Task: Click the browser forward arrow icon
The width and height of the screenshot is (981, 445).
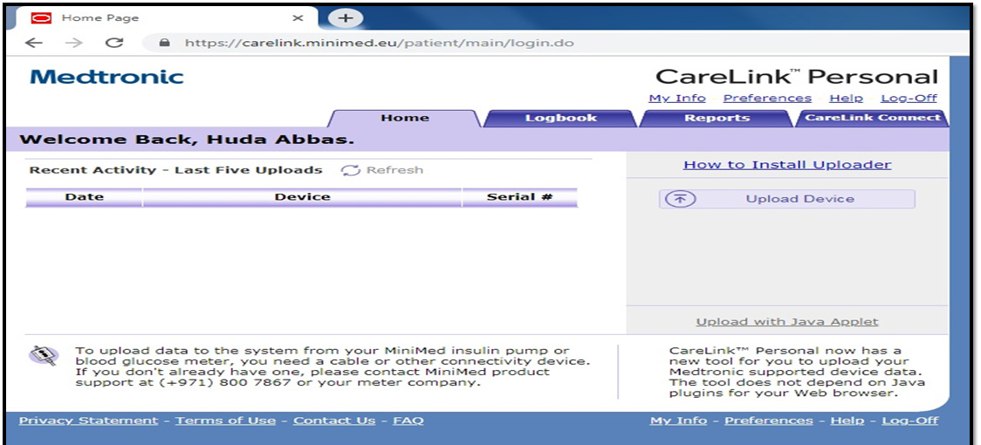Action: (x=74, y=43)
